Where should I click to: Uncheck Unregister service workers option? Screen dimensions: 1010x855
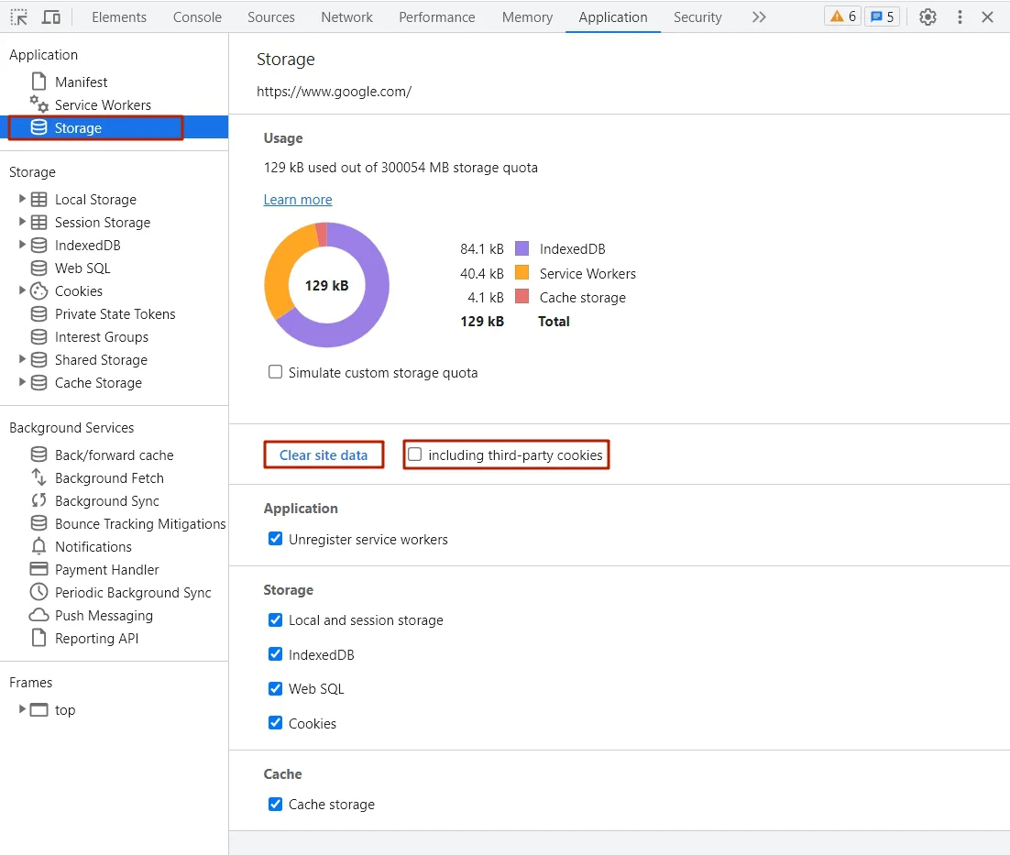pyautogui.click(x=275, y=539)
